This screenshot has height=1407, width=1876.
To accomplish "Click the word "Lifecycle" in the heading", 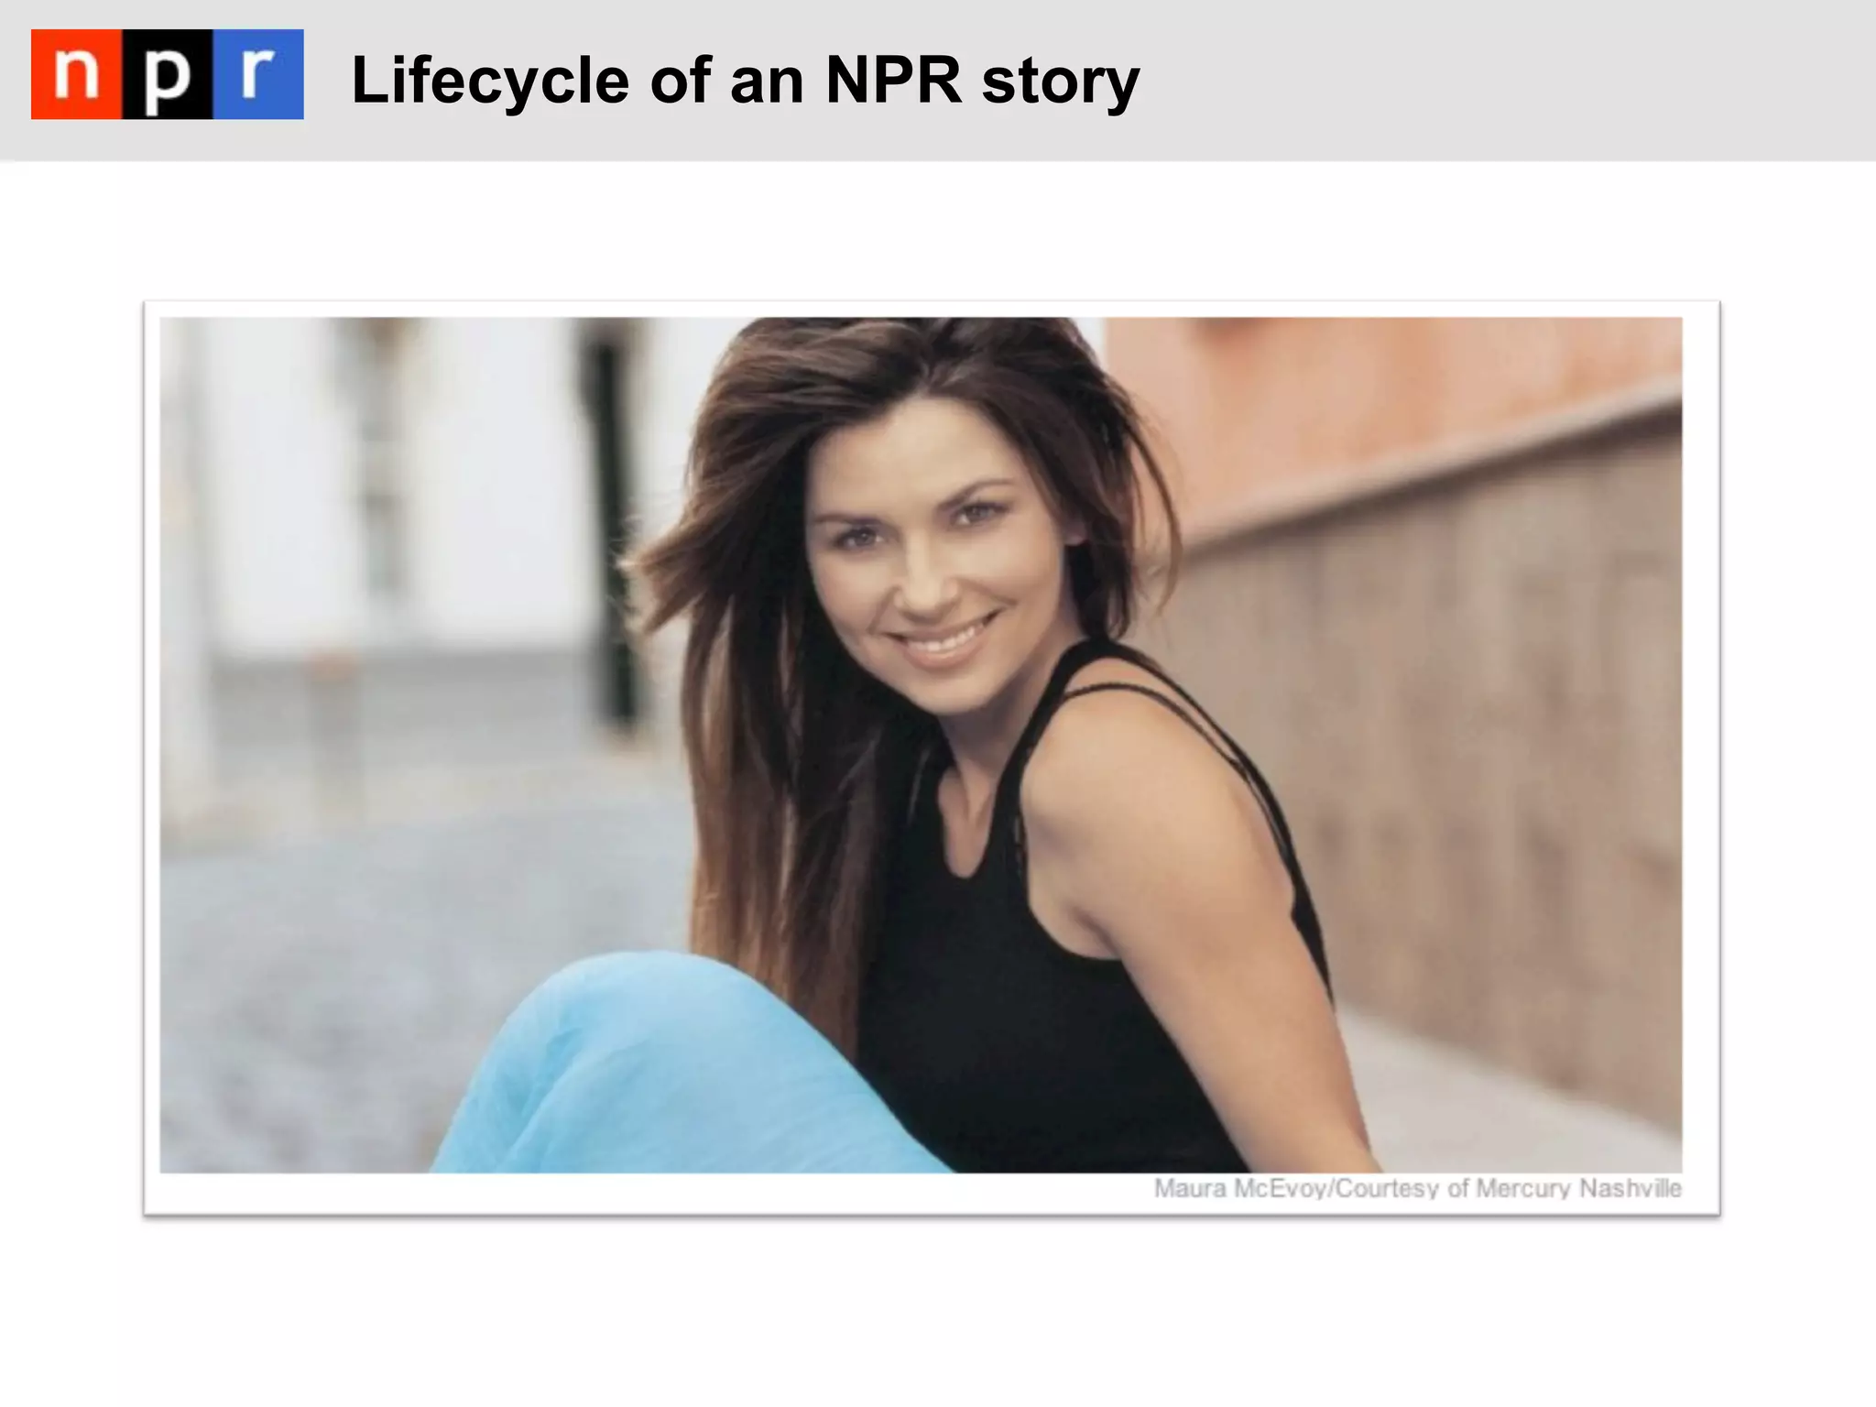I will tap(490, 82).
